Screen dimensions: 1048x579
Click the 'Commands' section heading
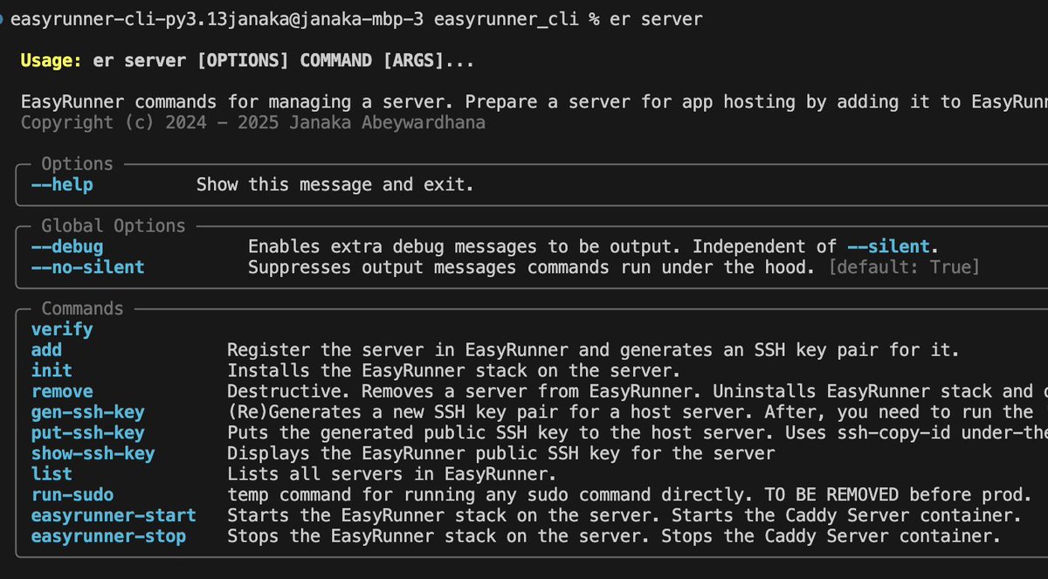tap(82, 308)
